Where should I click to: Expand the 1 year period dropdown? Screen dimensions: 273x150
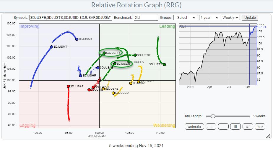click(209, 18)
